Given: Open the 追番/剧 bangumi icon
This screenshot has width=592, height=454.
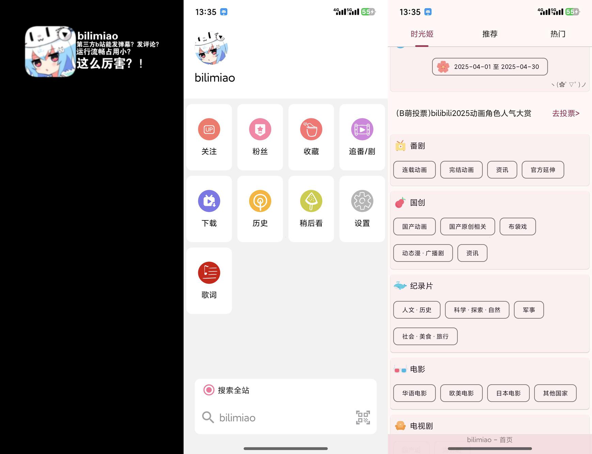Looking at the screenshot, I should 362,130.
